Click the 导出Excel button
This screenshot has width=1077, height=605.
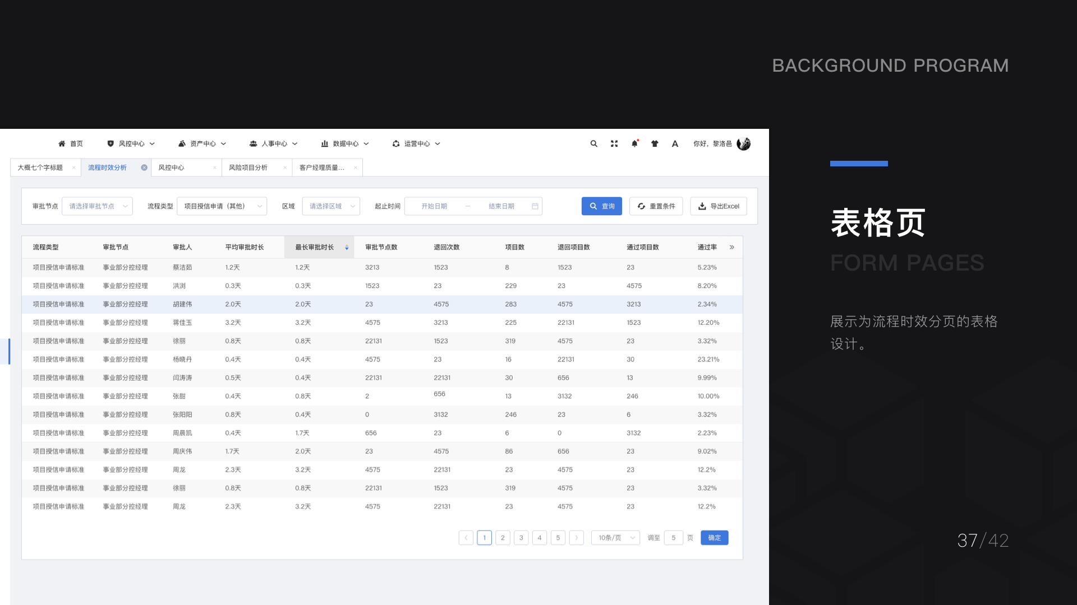(719, 206)
